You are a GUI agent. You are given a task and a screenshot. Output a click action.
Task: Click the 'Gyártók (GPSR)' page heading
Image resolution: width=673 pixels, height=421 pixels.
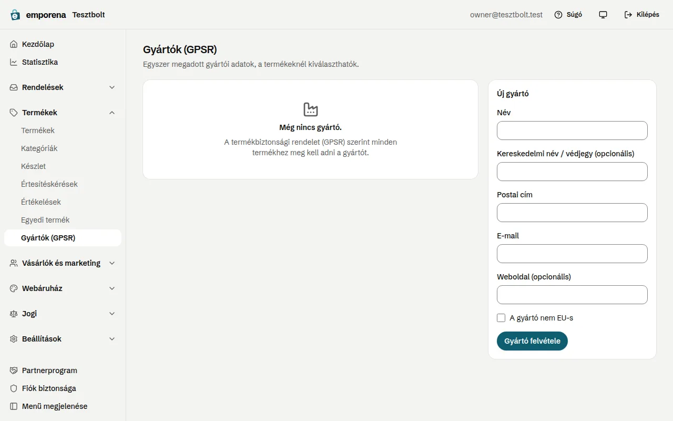pyautogui.click(x=180, y=49)
